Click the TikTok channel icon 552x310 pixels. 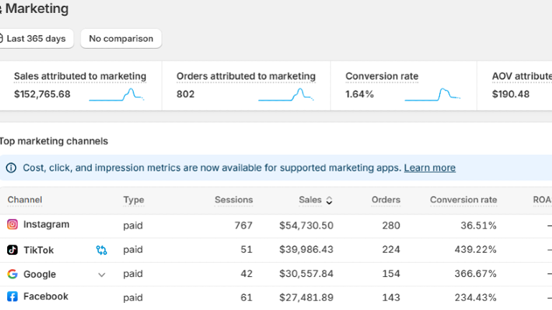[x=12, y=250]
